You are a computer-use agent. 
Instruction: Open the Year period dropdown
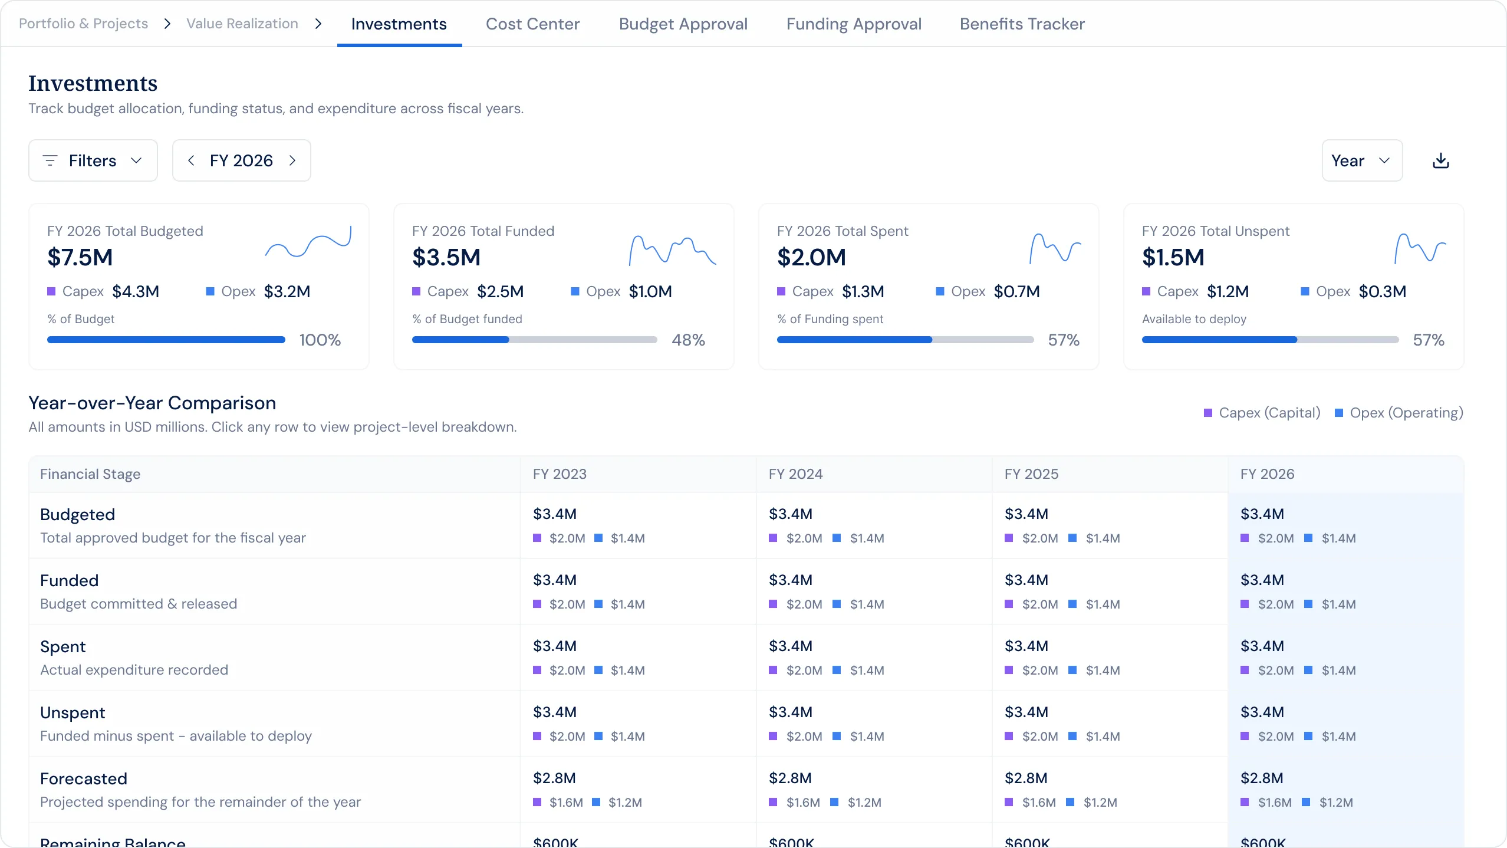1362,160
